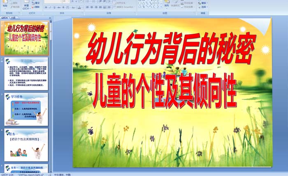The height and width of the screenshot is (176, 288).
Task: Close the slide thumbnail pane
Action: click(x=50, y=18)
